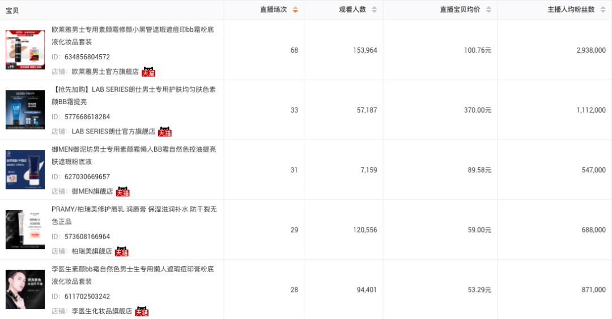612x319 pixels.
Task: Click live session count 28
Action: click(x=294, y=290)
